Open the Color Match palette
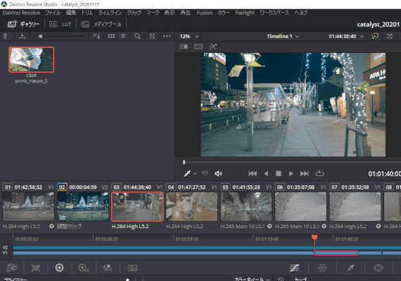The image size is (401, 281). (36, 268)
